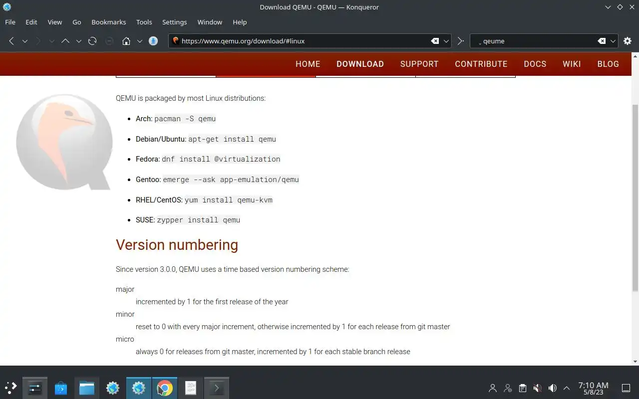Expand the Home button dropdown arrow
Viewport: 639px width, 399px height.
tap(140, 41)
